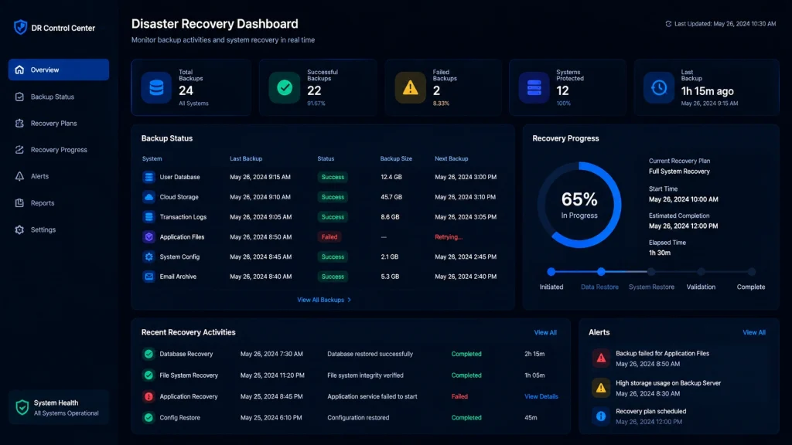Click the Total Backups database icon
792x445 pixels.
pyautogui.click(x=156, y=88)
